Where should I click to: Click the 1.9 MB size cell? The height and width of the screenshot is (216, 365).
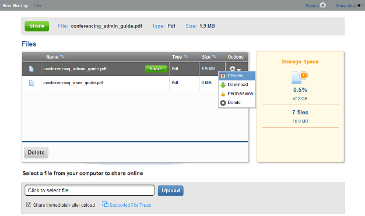pyautogui.click(x=208, y=69)
